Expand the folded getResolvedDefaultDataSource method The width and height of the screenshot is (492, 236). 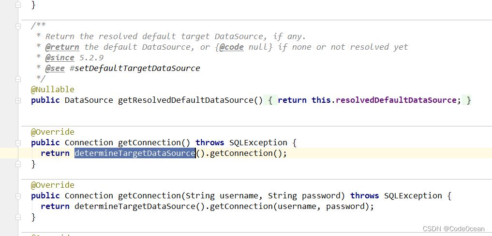click(18, 100)
